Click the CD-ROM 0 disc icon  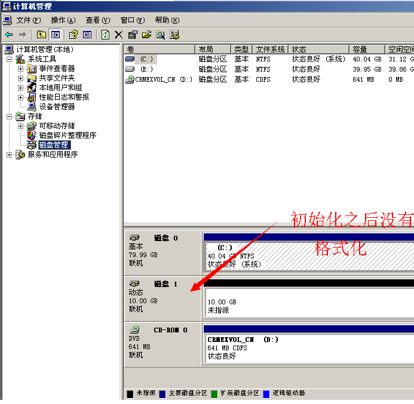click(x=134, y=329)
